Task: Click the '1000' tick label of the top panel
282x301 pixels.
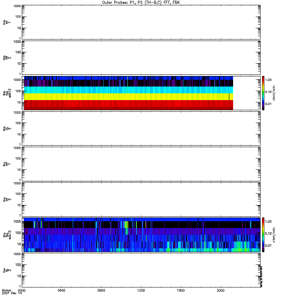Action: 17,6
